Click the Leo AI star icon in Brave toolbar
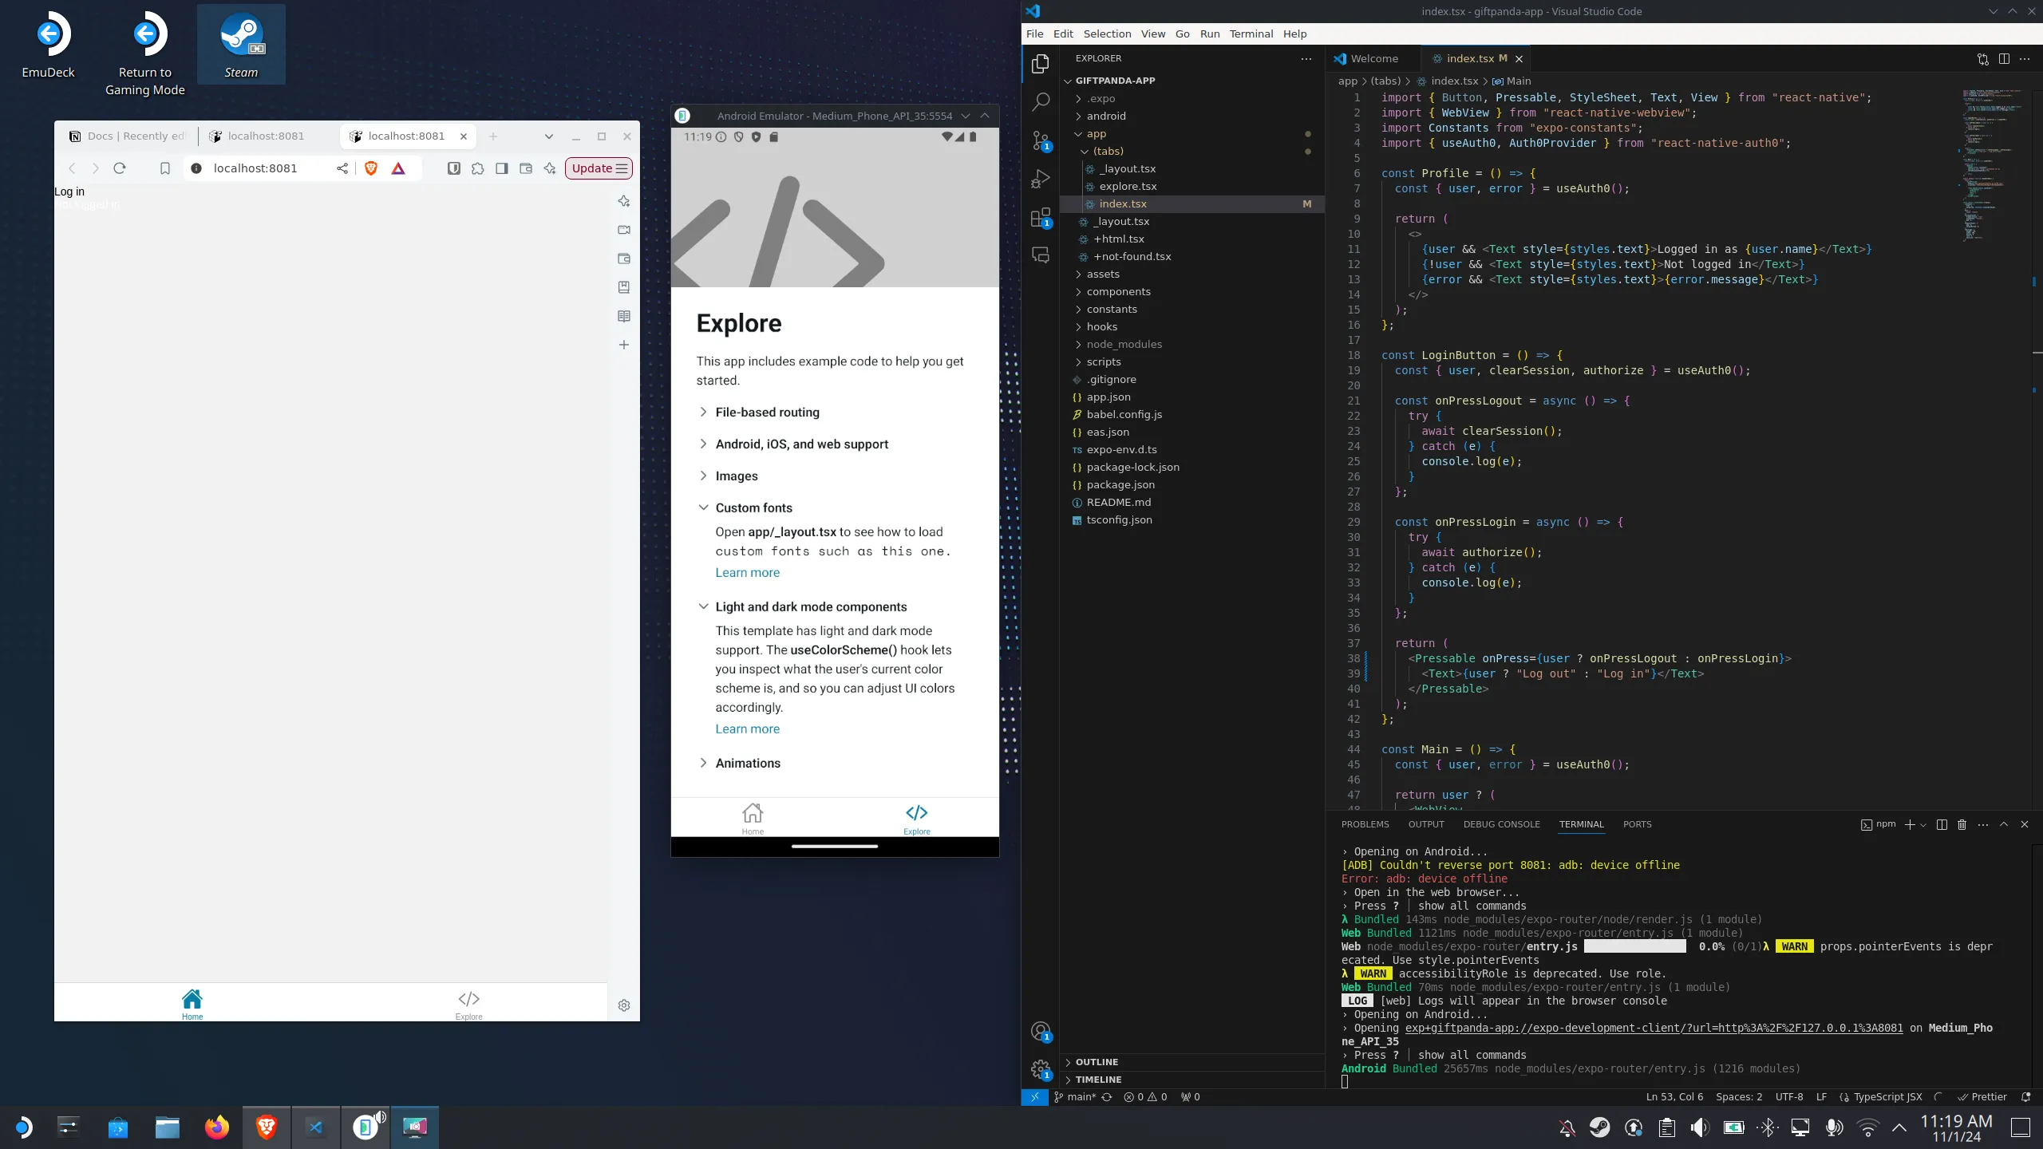2043x1149 pixels. tap(550, 168)
